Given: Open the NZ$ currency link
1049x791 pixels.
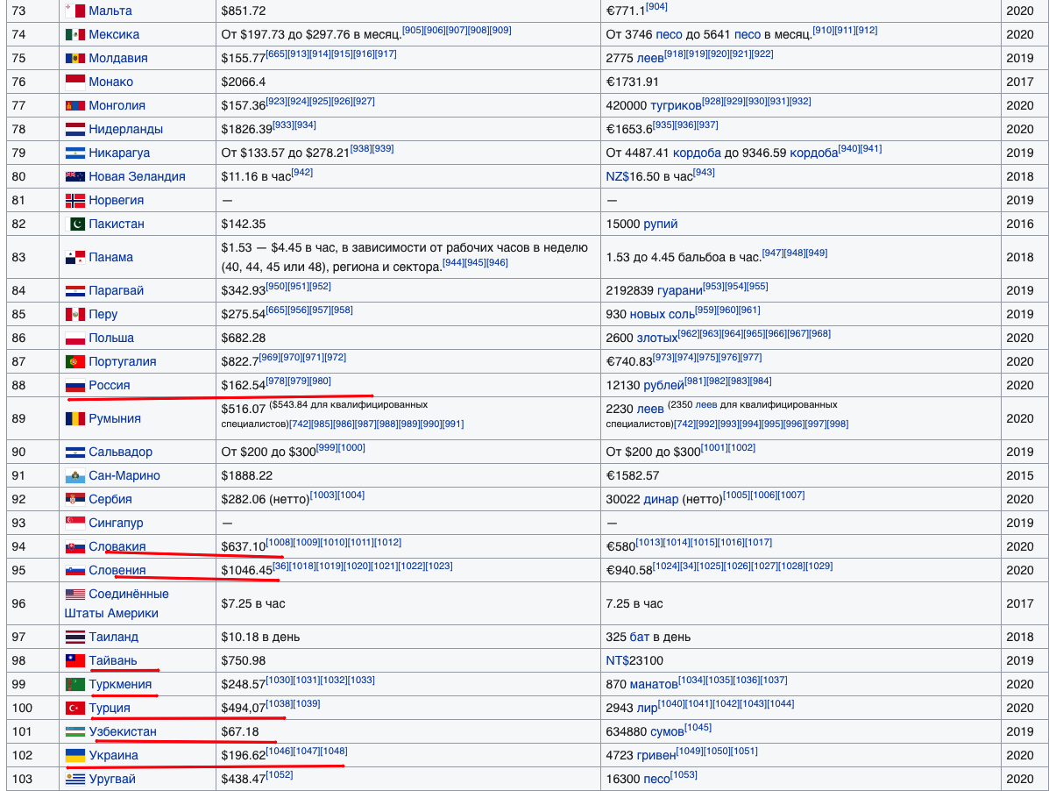Looking at the screenshot, I should coord(618,176).
